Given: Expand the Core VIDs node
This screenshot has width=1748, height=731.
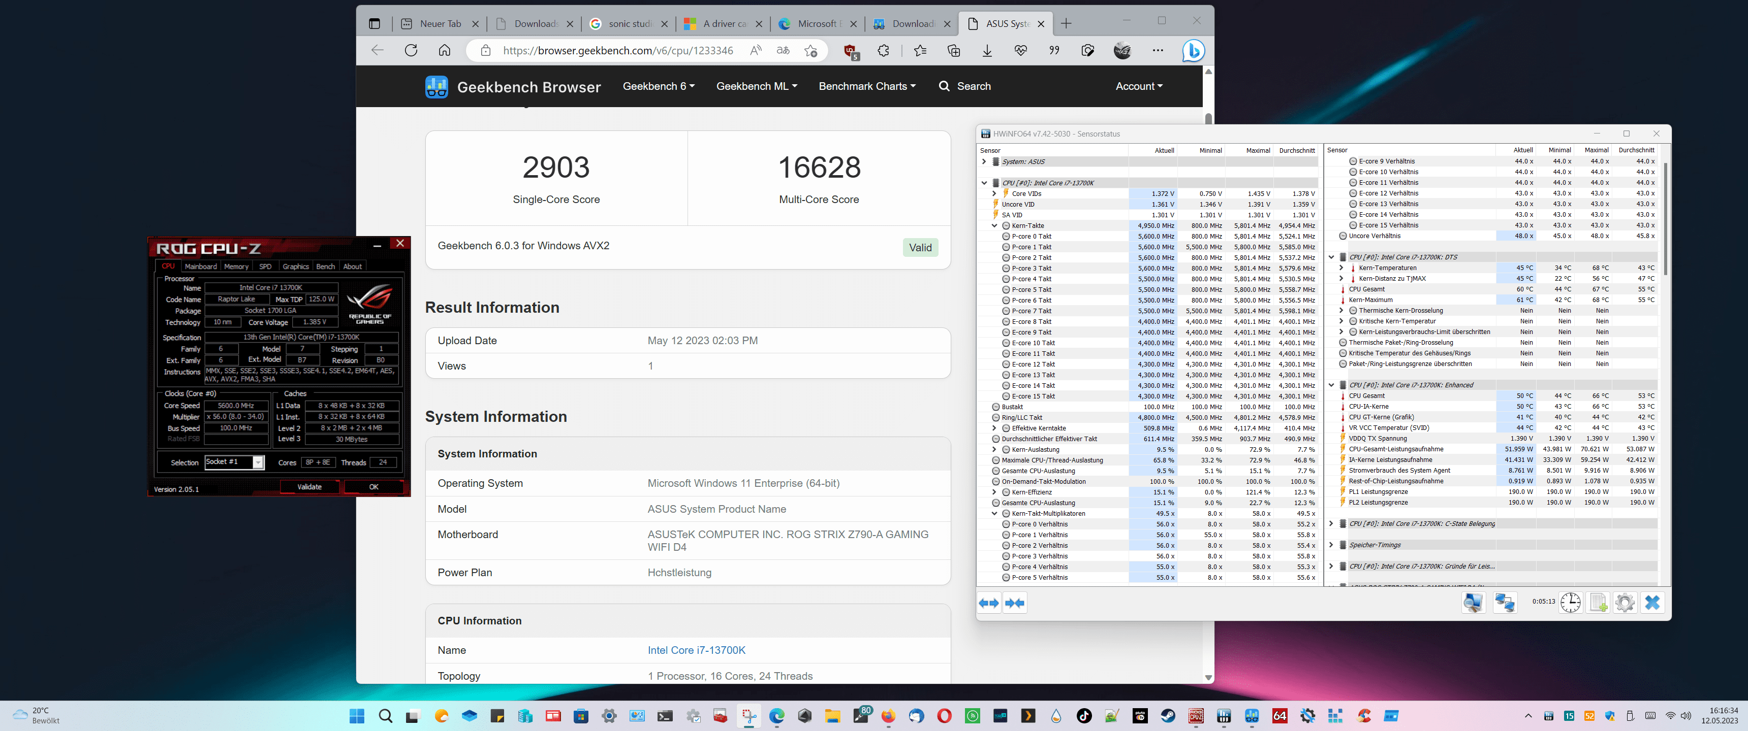Looking at the screenshot, I should pyautogui.click(x=994, y=194).
